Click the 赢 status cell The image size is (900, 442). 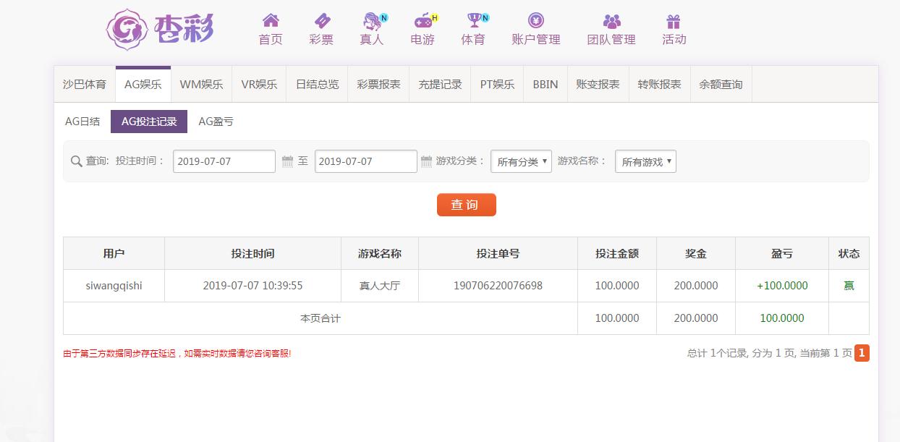pyautogui.click(x=849, y=286)
